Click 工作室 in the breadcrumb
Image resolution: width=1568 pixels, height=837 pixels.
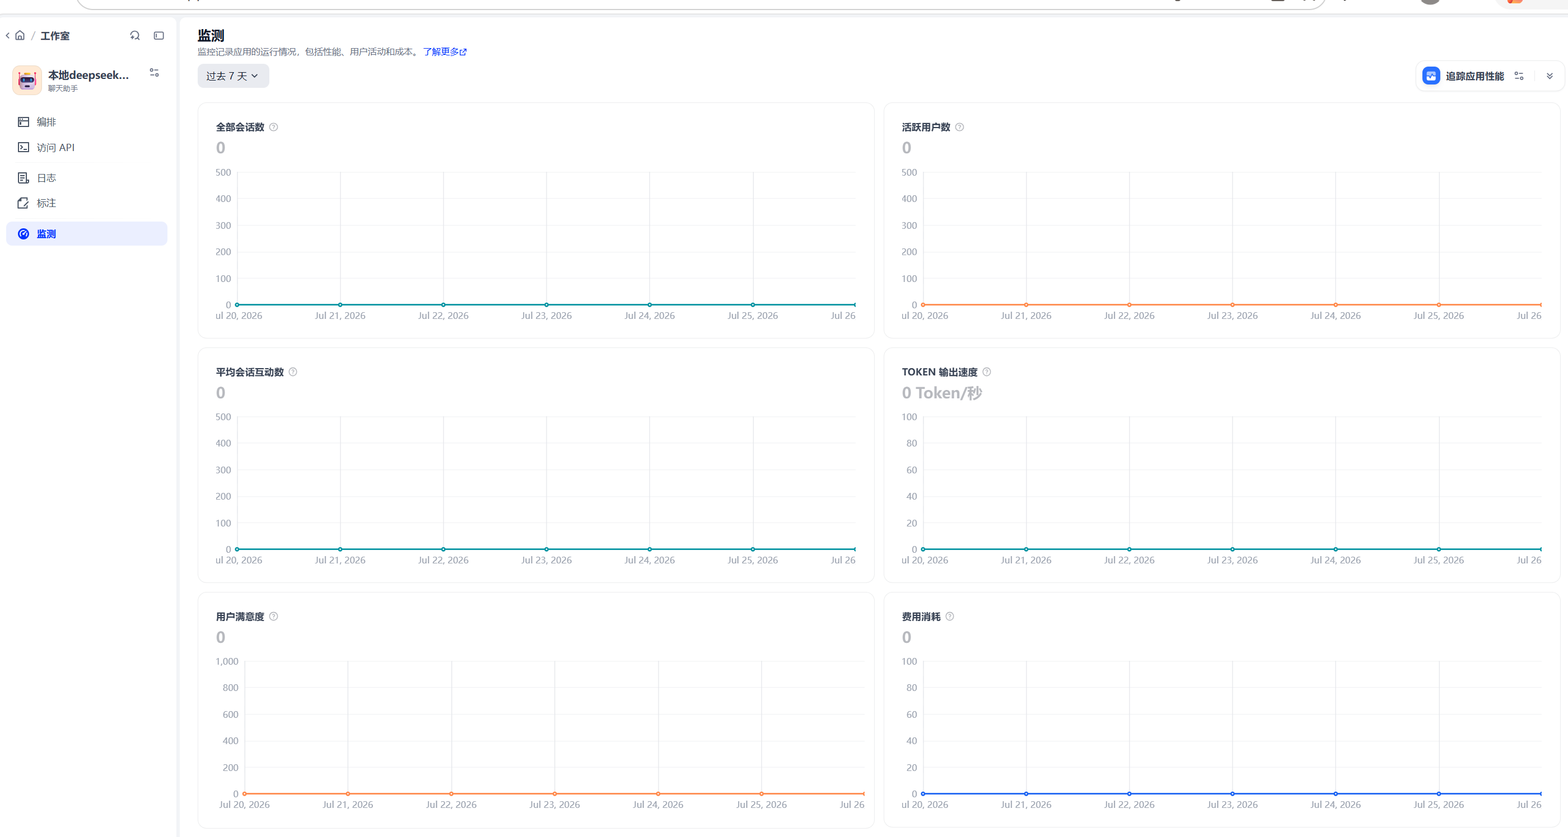point(55,35)
